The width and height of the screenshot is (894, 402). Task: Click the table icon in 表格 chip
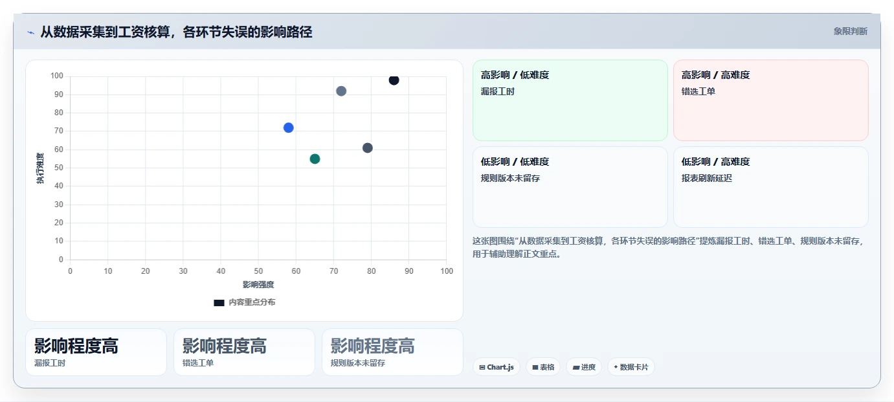pyautogui.click(x=535, y=367)
